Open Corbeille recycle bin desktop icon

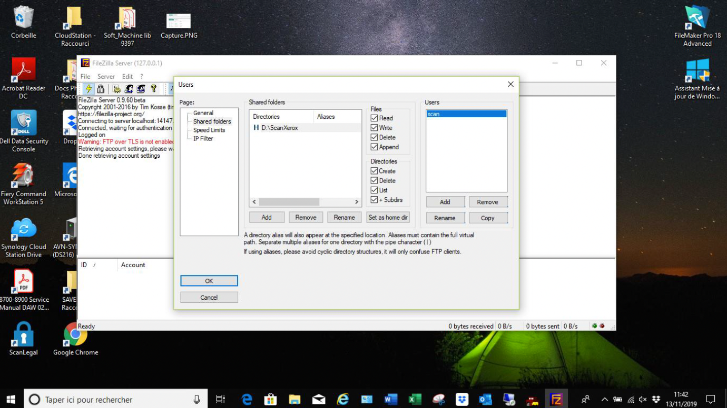coord(24,22)
